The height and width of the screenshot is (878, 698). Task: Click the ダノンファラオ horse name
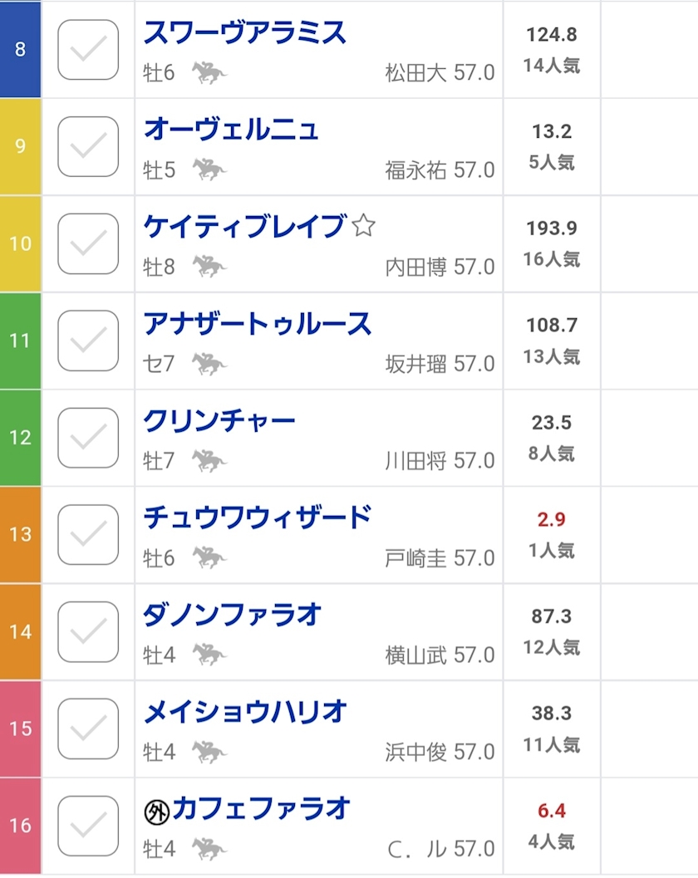[233, 615]
